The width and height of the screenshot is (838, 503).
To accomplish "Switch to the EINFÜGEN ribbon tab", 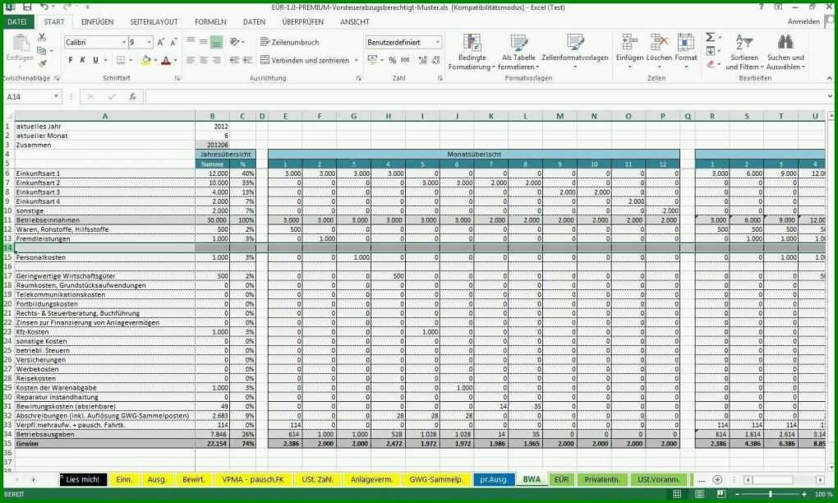I will pyautogui.click(x=97, y=22).
